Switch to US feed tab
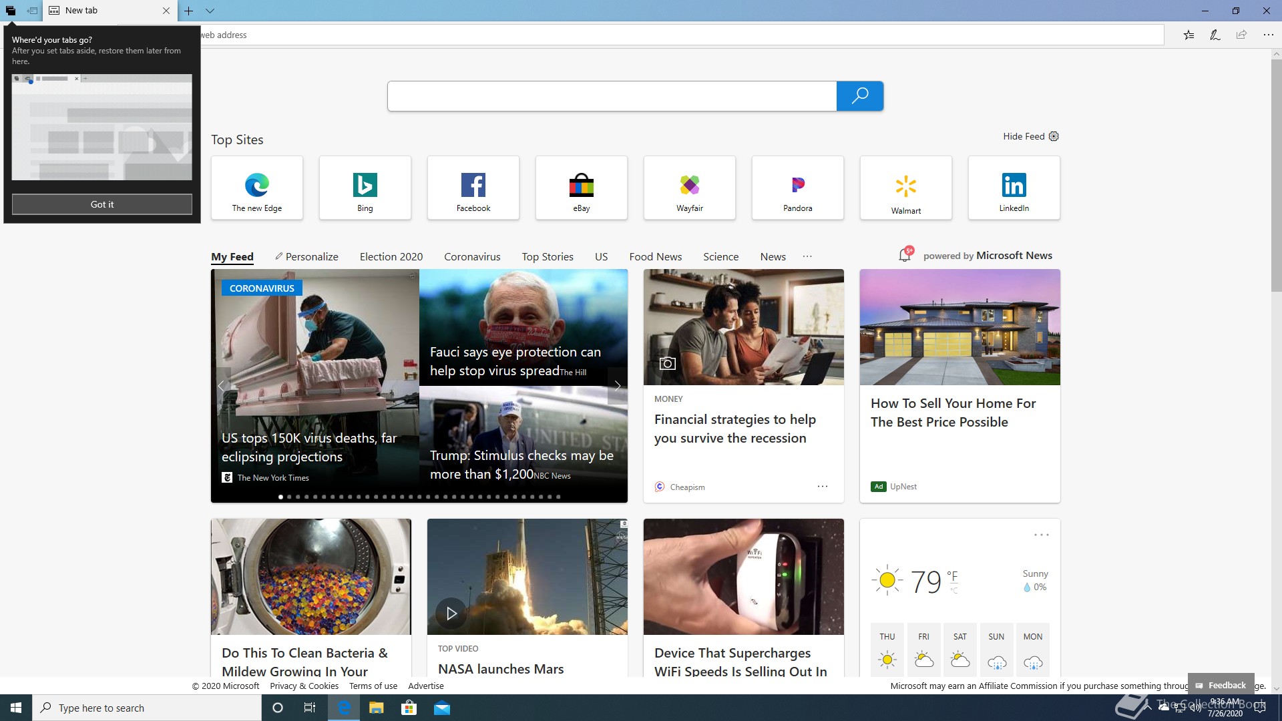This screenshot has width=1282, height=721. 602,257
